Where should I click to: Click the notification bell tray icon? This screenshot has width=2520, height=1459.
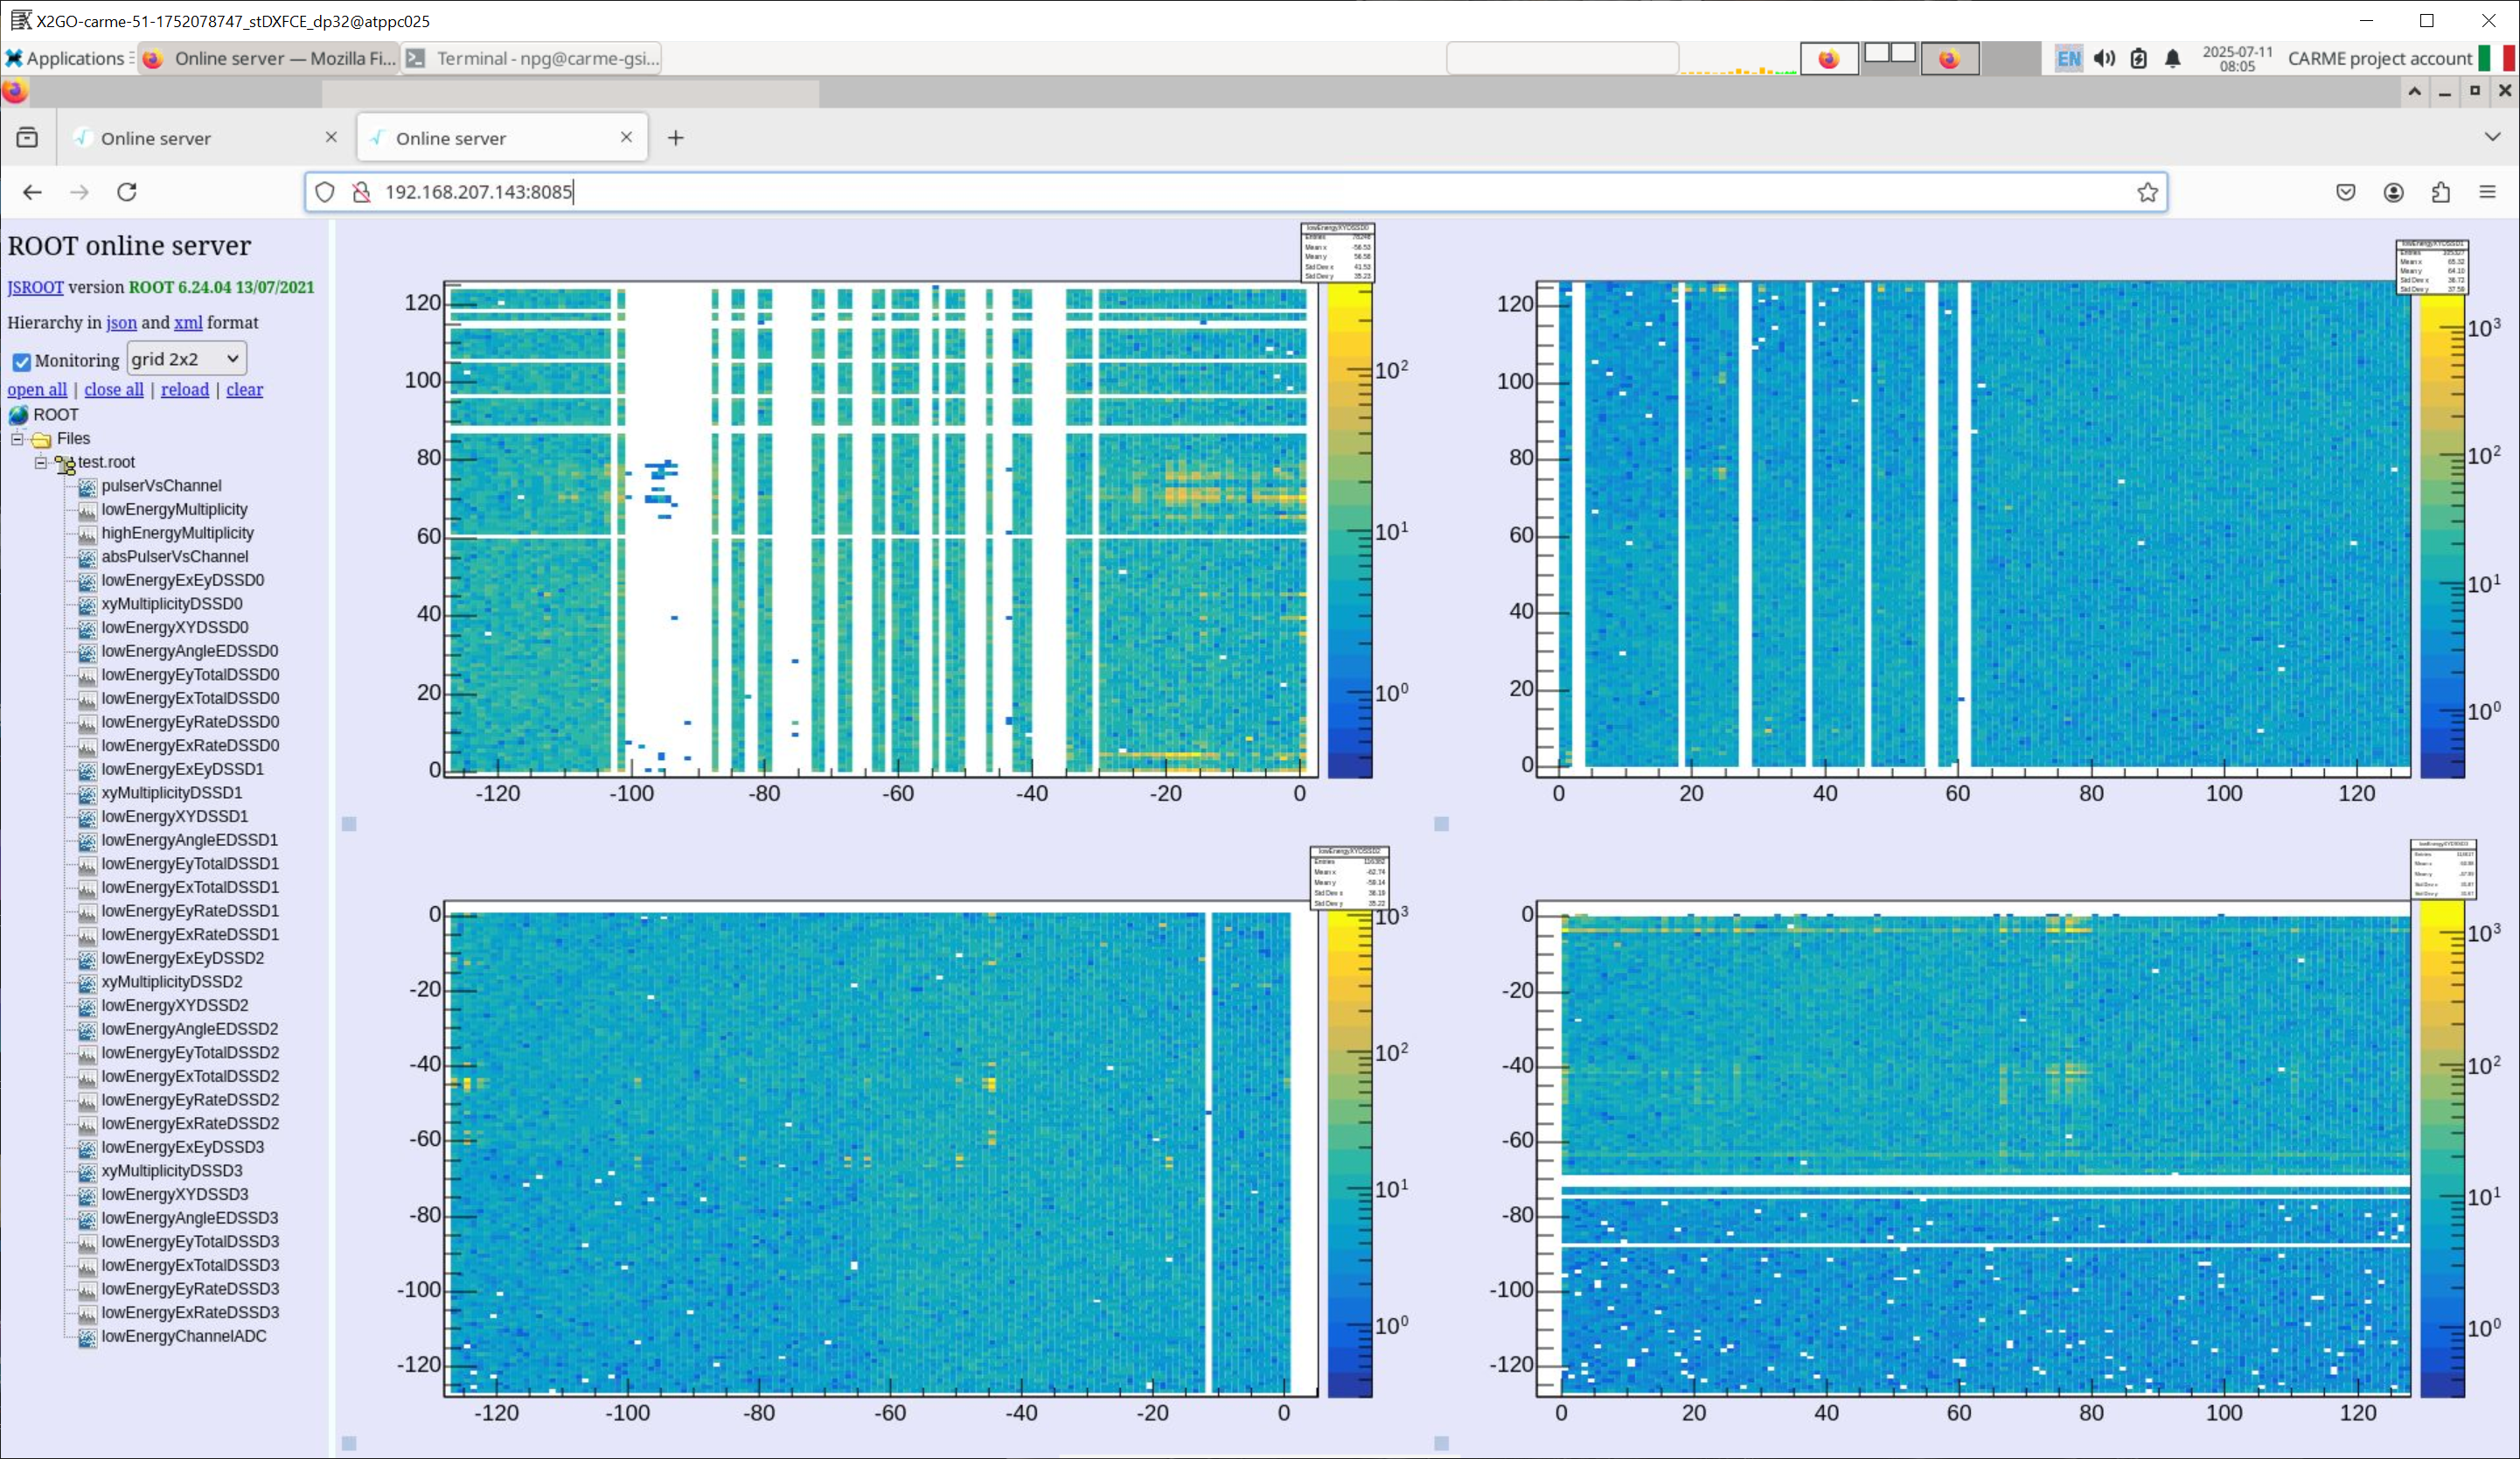tap(2172, 58)
